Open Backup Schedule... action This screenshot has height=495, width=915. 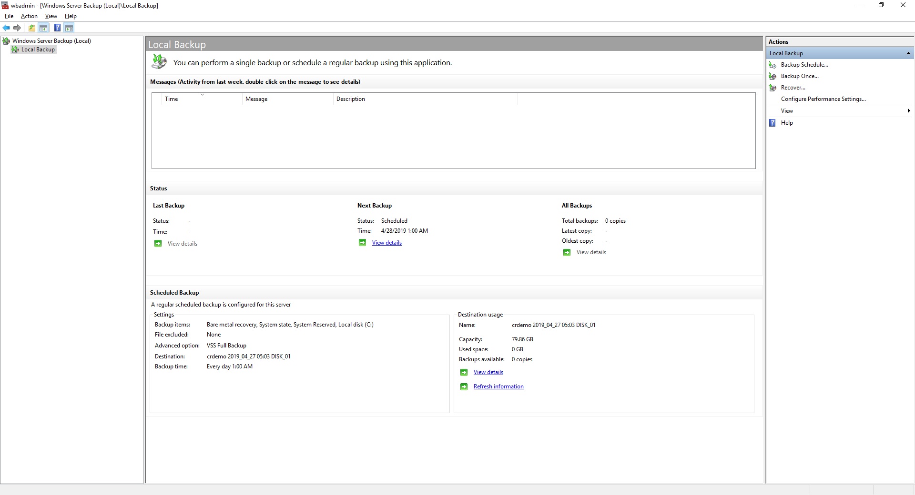[x=804, y=65]
